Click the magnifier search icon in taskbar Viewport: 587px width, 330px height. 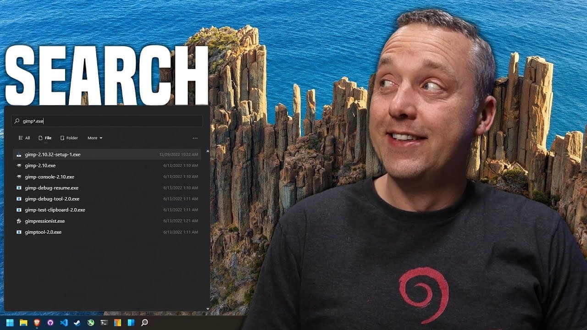(x=144, y=323)
